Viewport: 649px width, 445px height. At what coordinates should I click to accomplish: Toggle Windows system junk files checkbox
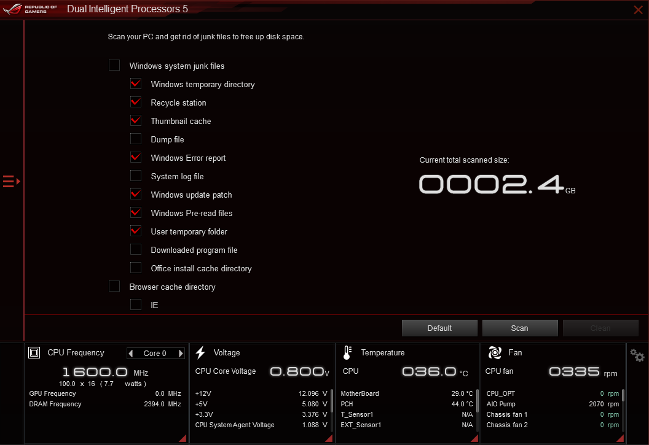click(114, 65)
